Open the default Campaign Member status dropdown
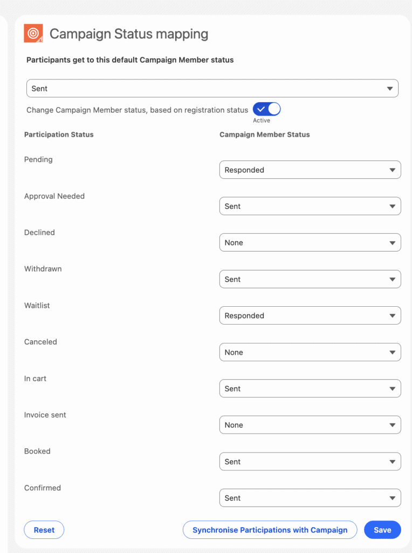The image size is (412, 553). click(212, 89)
